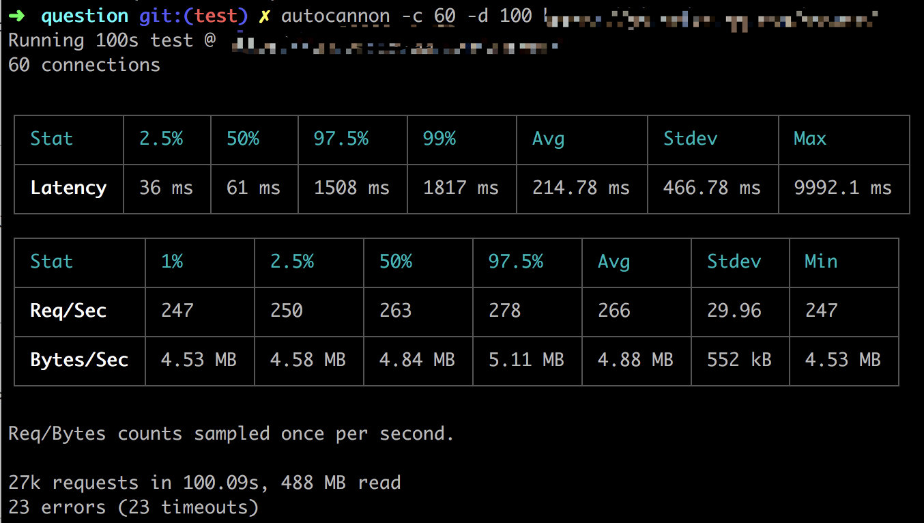Select the Latency row label
The height and width of the screenshot is (523, 924).
(68, 188)
